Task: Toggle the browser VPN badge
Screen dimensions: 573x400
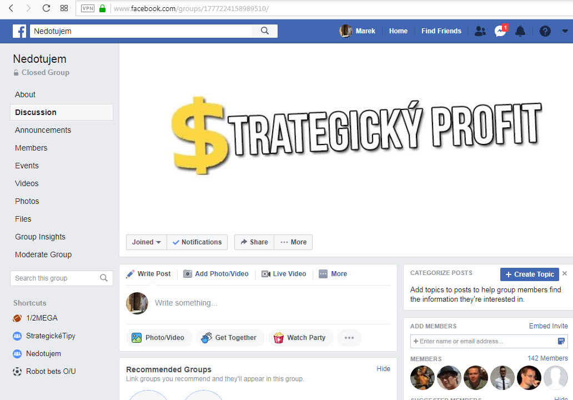Action: [88, 8]
